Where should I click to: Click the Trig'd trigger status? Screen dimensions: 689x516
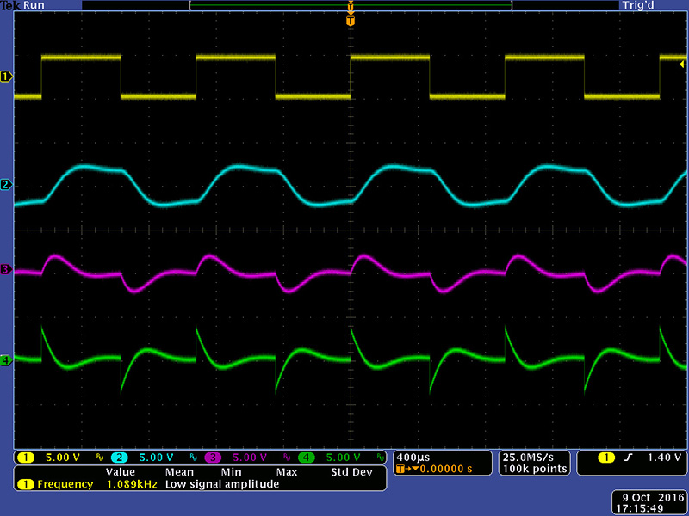point(638,6)
